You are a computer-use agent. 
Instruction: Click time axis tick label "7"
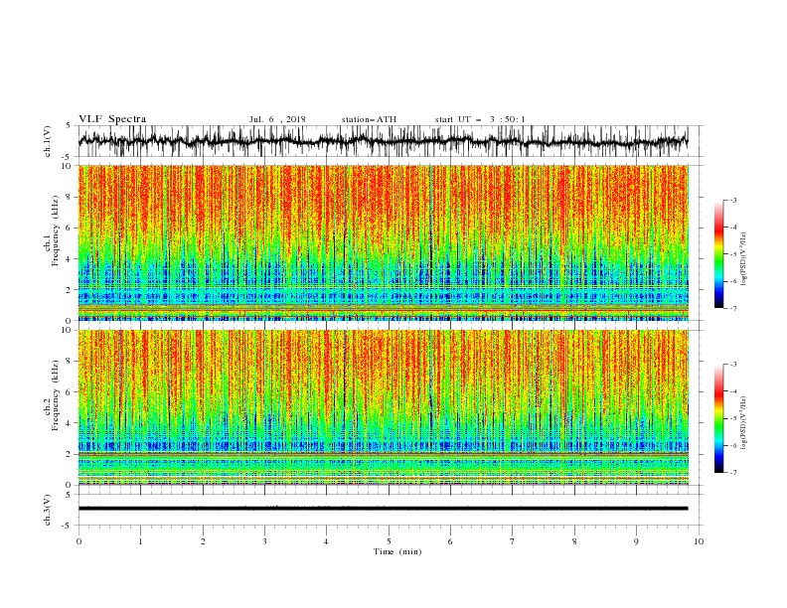513,541
